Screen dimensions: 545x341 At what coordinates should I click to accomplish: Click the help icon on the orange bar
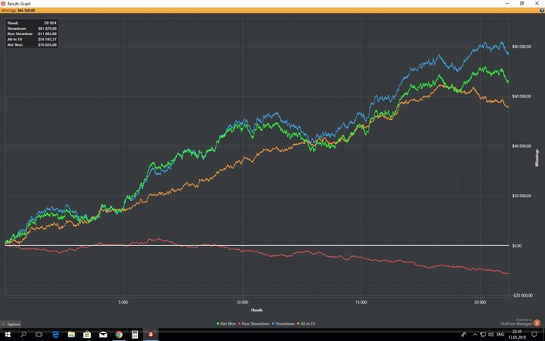tap(542, 10)
